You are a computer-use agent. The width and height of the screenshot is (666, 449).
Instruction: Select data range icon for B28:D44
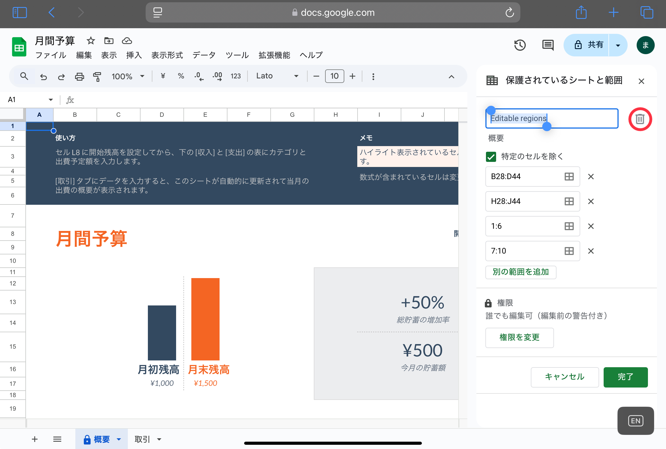click(x=569, y=176)
